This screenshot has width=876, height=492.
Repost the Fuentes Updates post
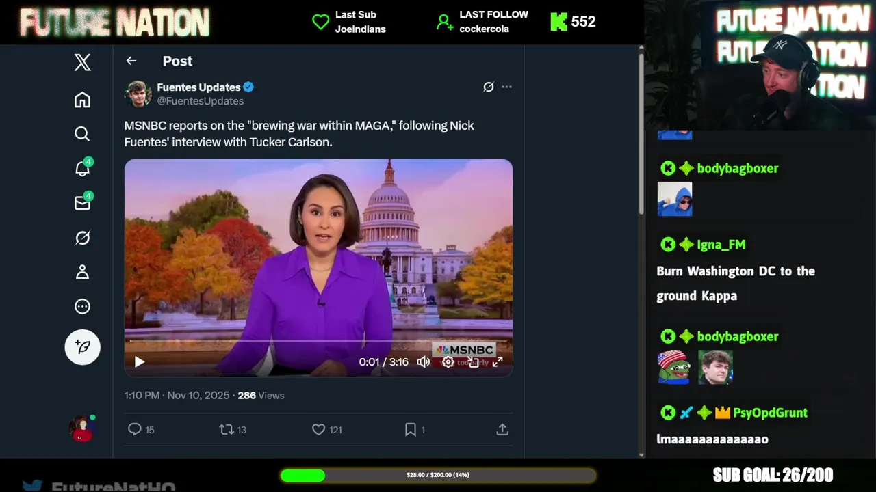click(x=226, y=429)
